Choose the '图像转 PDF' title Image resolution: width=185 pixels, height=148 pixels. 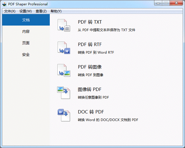tap(90, 89)
